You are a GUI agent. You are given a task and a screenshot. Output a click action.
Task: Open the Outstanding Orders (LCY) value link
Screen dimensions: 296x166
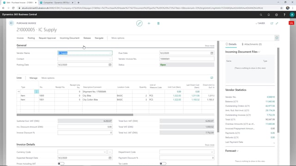coord(270,106)
